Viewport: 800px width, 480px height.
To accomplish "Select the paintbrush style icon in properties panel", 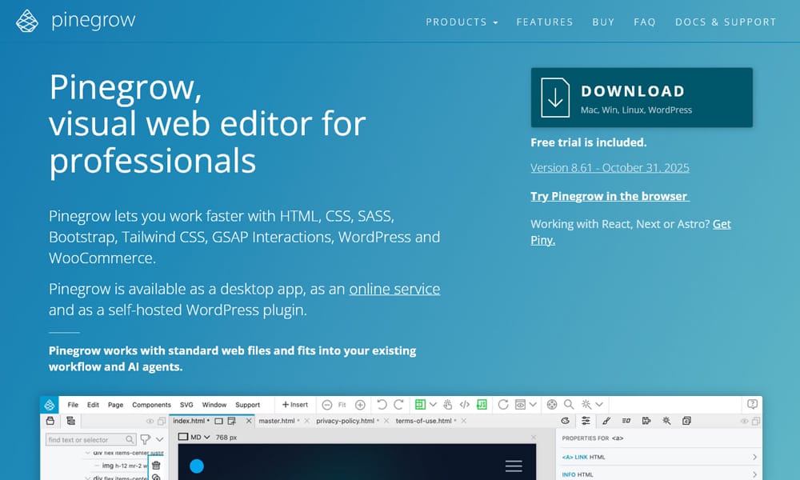I will click(606, 421).
